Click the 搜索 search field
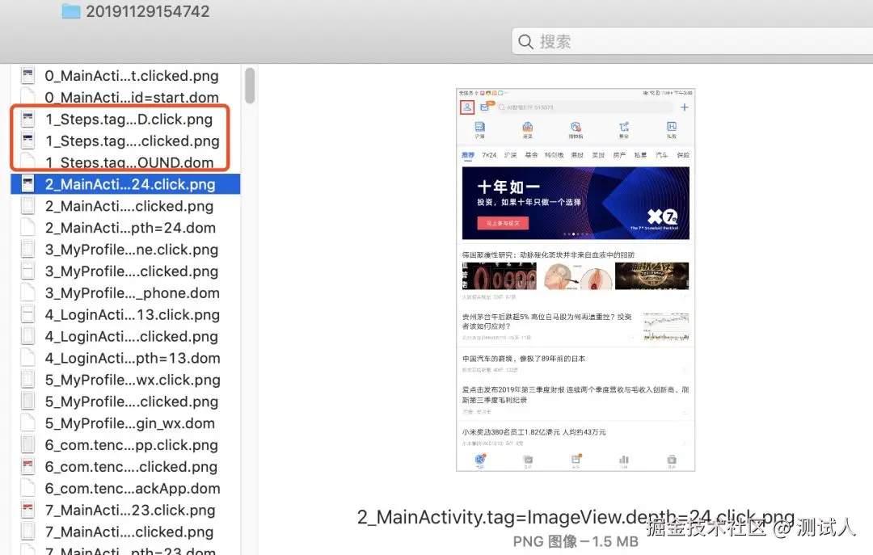The height and width of the screenshot is (555, 873). [692, 42]
